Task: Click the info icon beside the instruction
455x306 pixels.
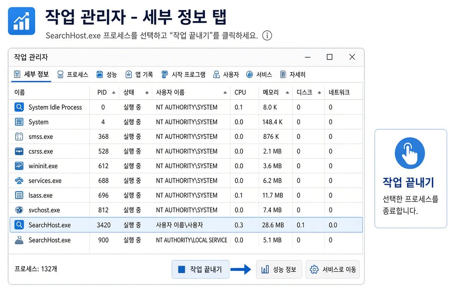Action: pos(267,36)
